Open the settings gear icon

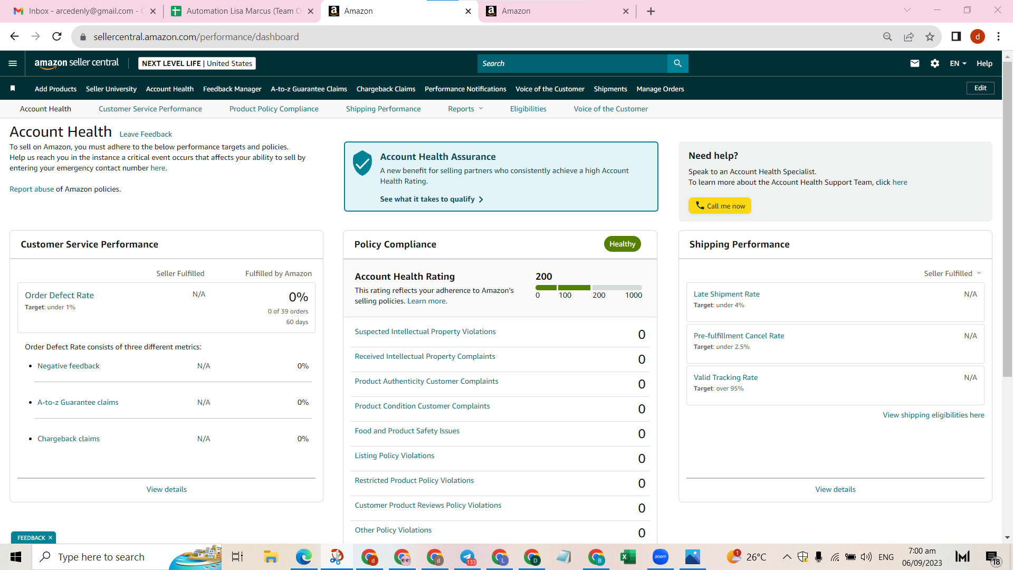935,63
